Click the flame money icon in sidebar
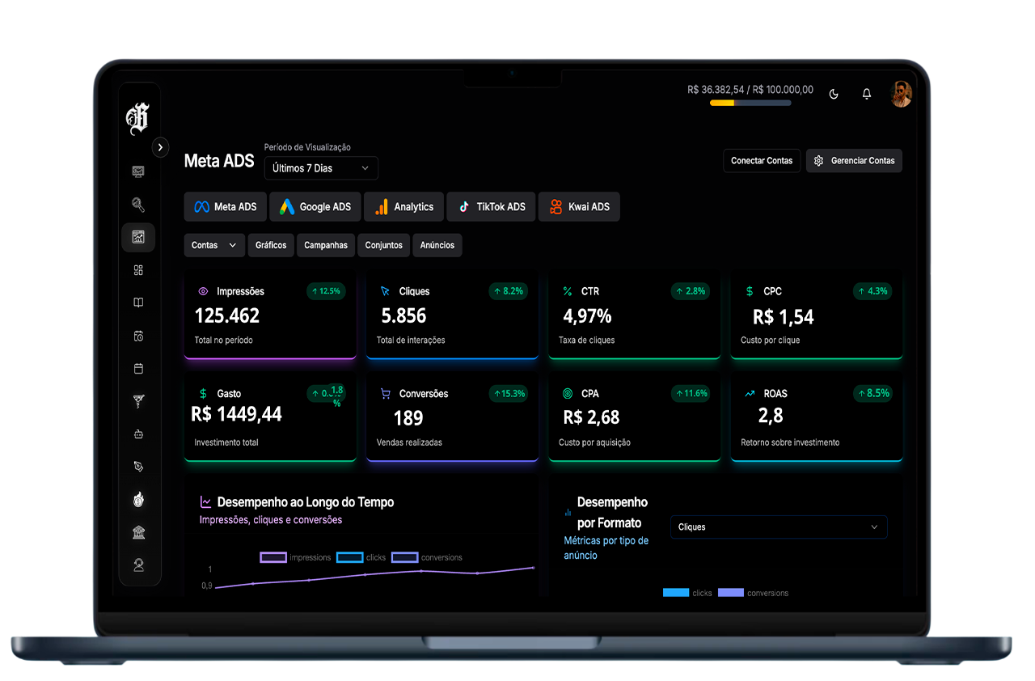 [x=138, y=500]
